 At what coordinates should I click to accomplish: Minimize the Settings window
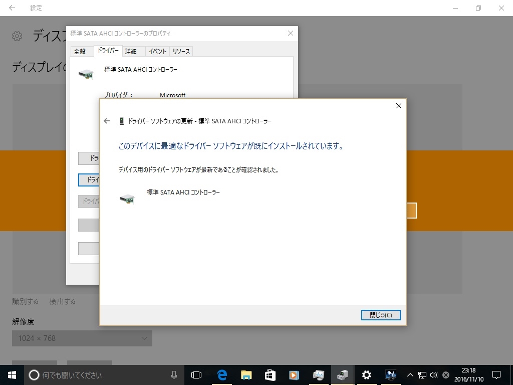point(455,8)
